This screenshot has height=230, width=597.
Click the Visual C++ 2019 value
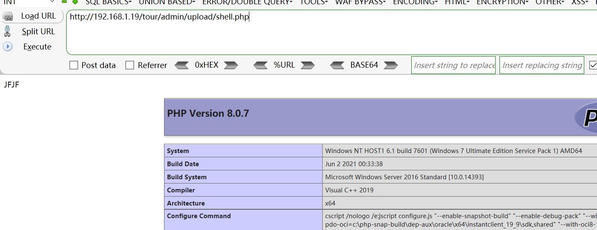click(x=349, y=190)
